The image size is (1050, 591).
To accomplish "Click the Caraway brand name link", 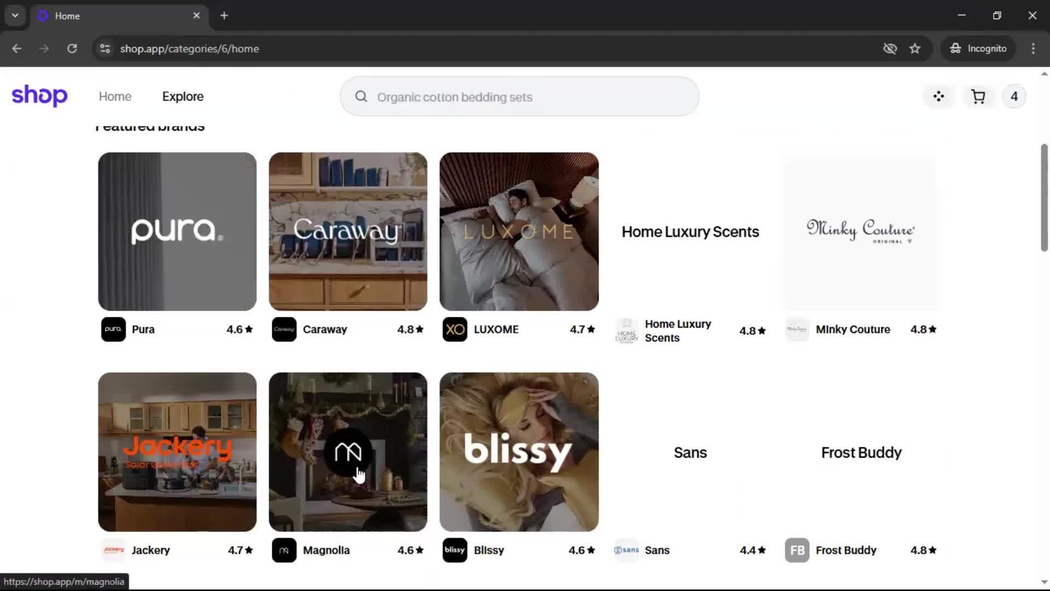I will click(x=325, y=329).
